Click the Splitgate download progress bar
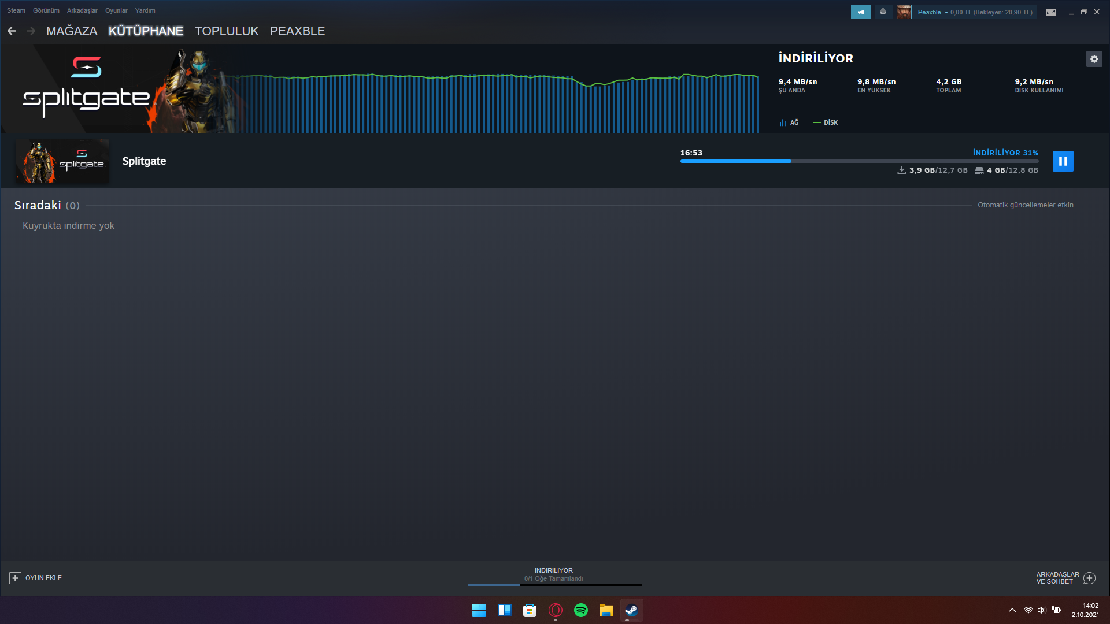The height and width of the screenshot is (624, 1110). click(x=859, y=161)
